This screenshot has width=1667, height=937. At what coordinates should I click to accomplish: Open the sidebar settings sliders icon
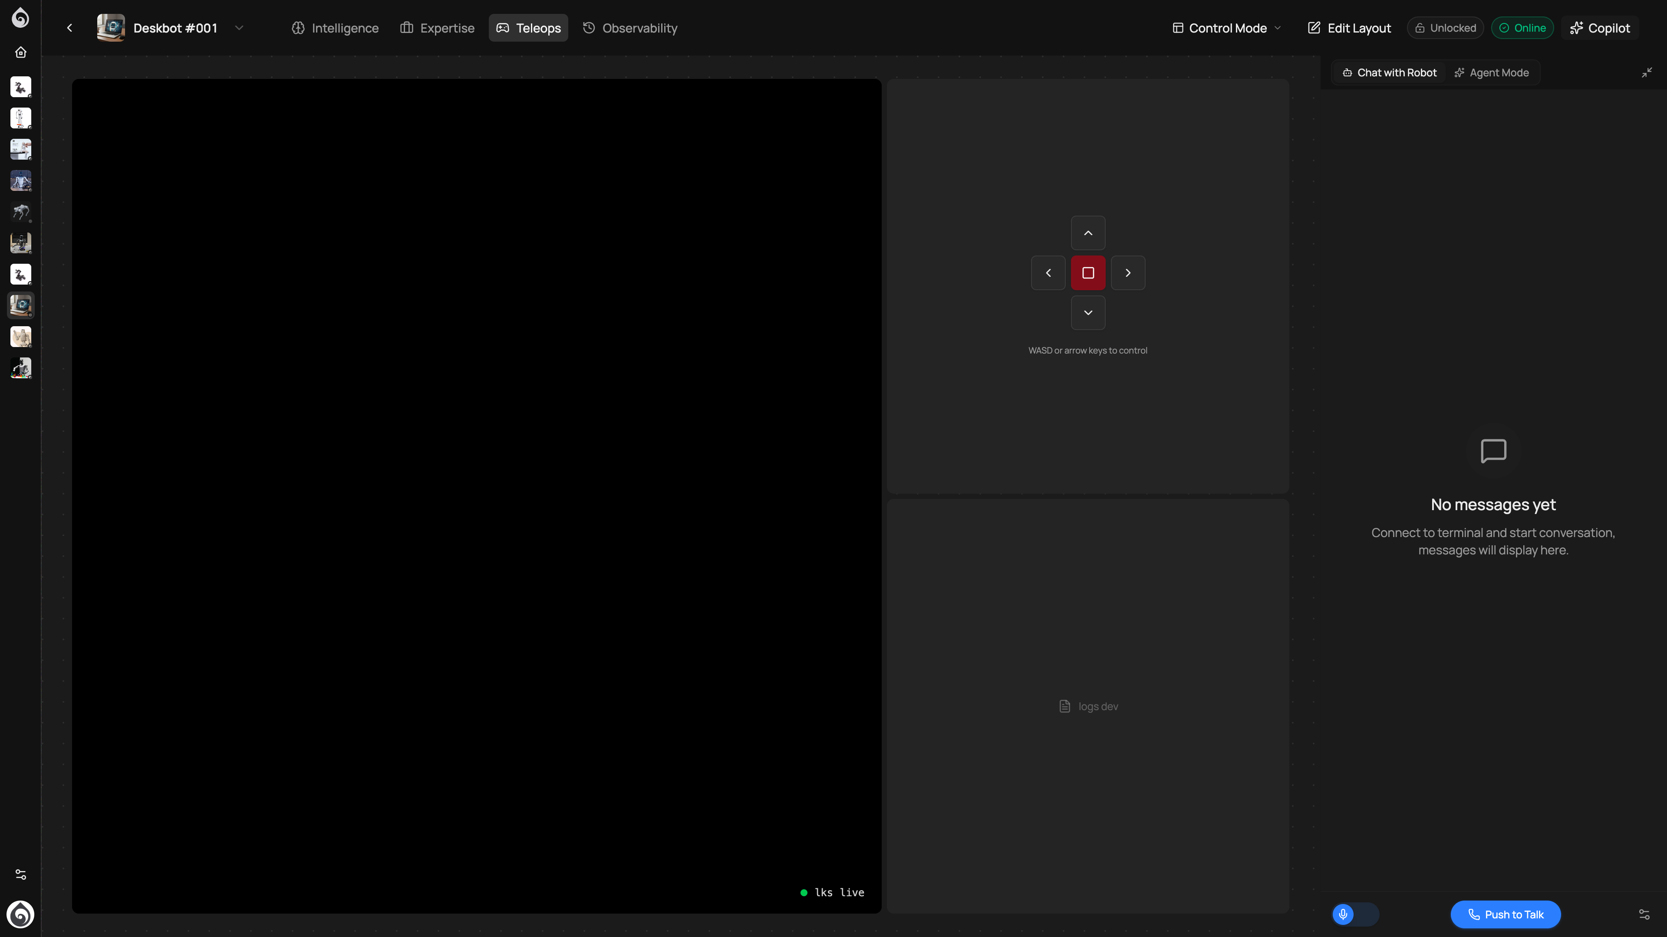[21, 874]
